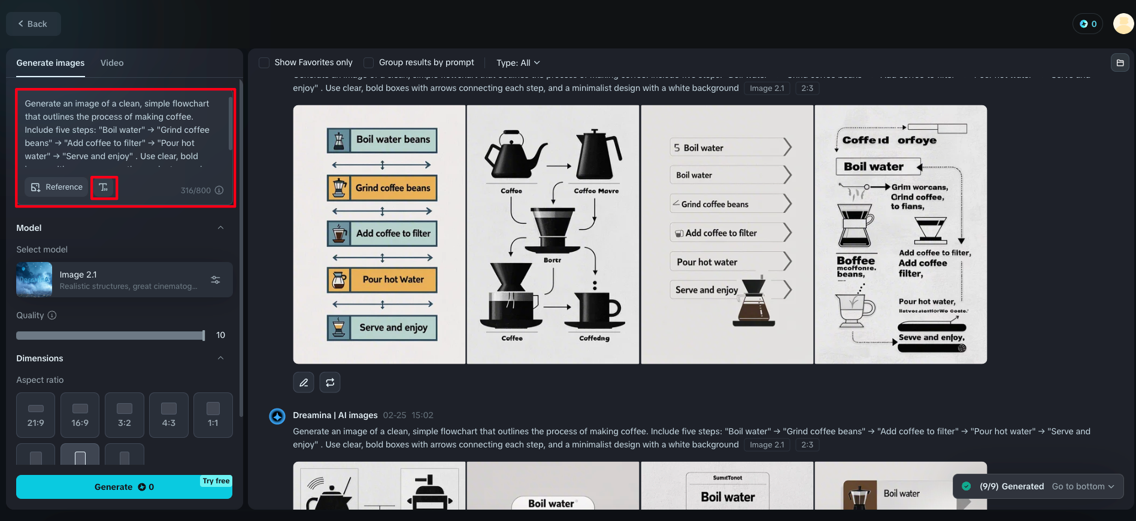Image resolution: width=1136 pixels, height=521 pixels.
Task: Open the '5 Boil water' list image
Action: (727, 234)
